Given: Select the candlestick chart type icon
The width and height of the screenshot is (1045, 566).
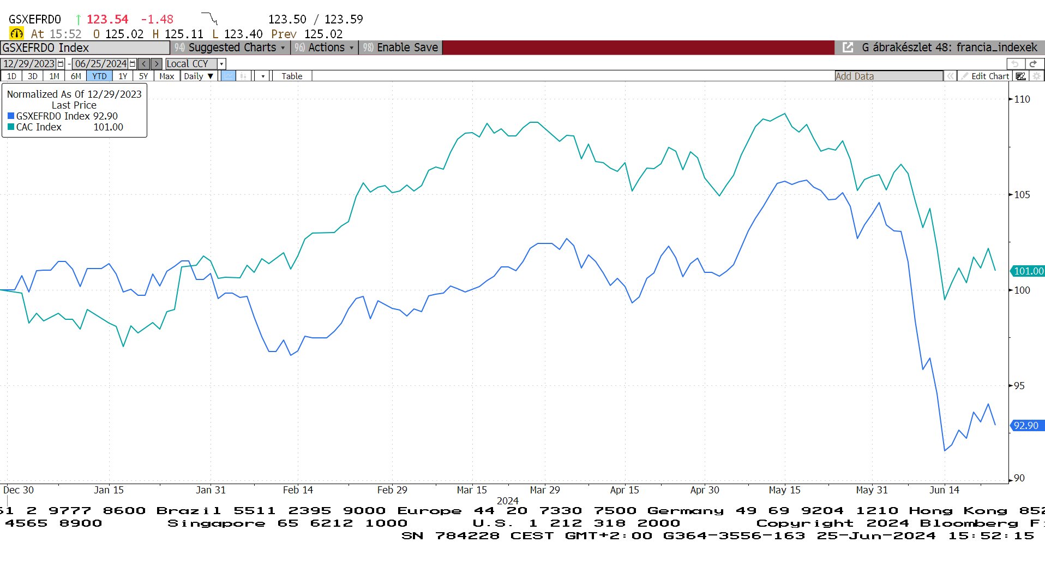Looking at the screenshot, I should pos(243,76).
